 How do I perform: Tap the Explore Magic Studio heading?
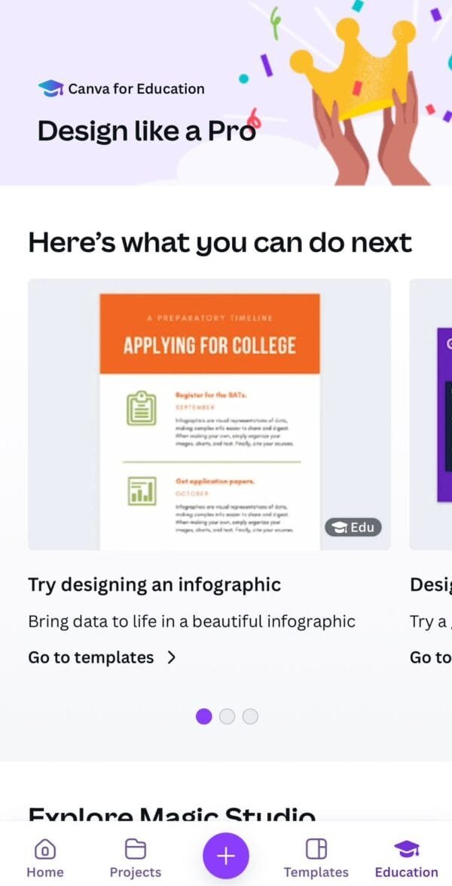(172, 814)
